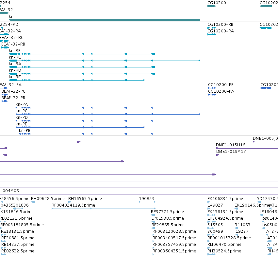Image resolution: width=278 pixels, height=256 pixels.
Task: Click the RP004024119.5prime label
Action: click(73, 205)
